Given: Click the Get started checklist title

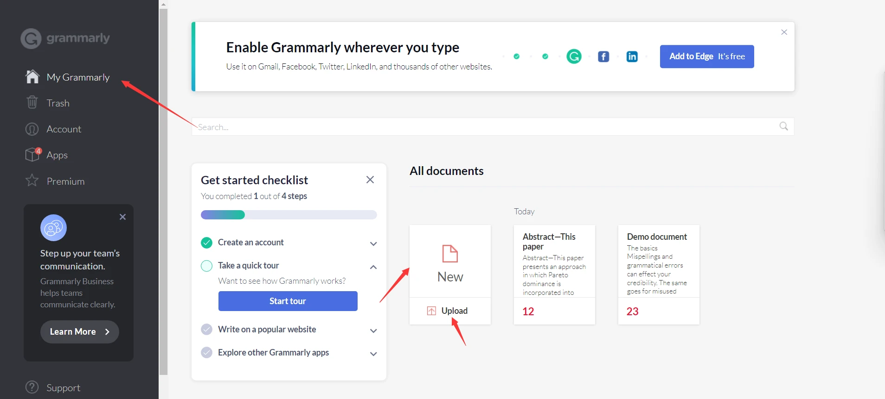Looking at the screenshot, I should (254, 180).
